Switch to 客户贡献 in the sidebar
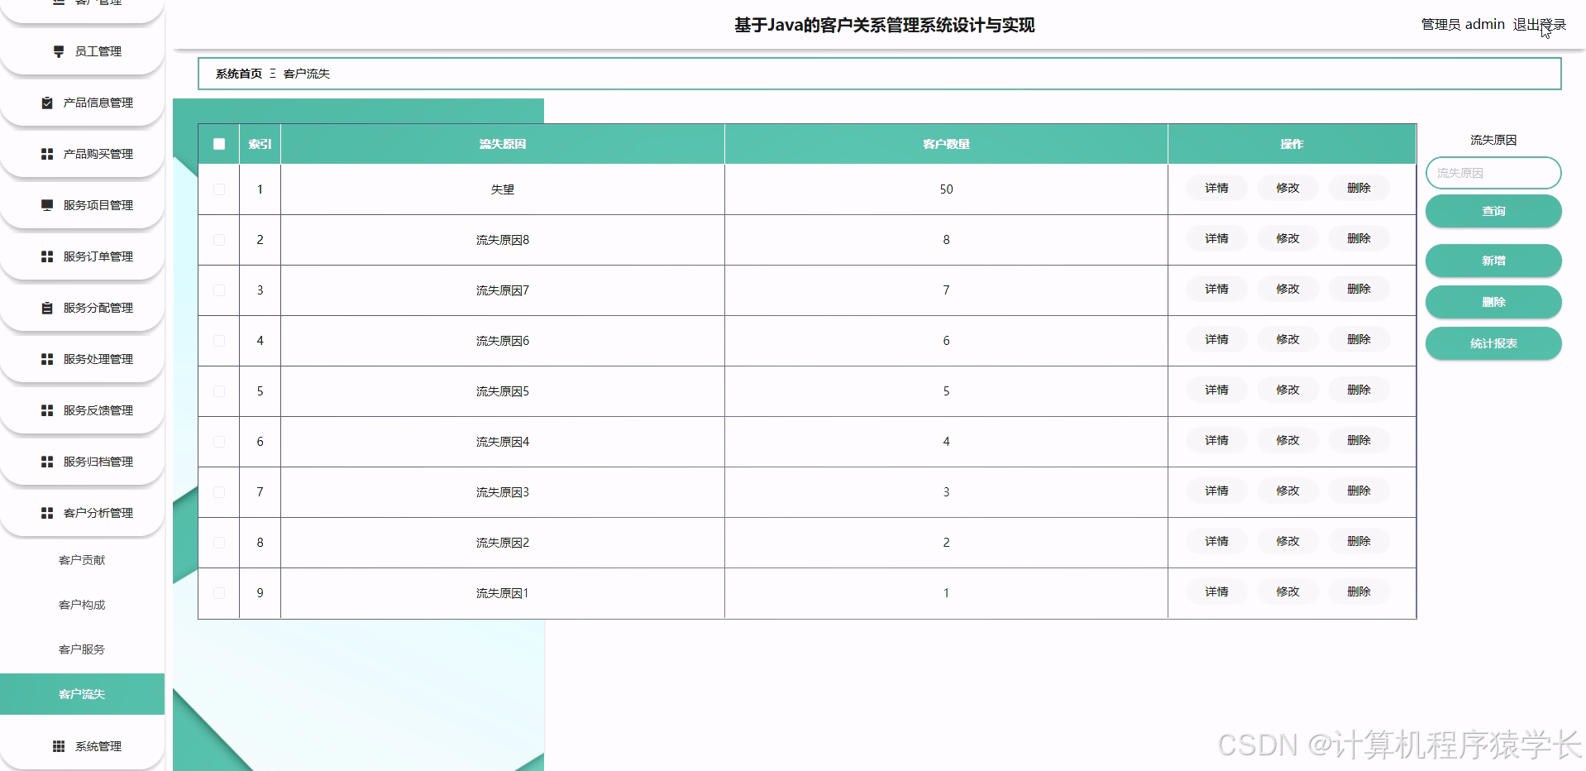The image size is (1586, 771). (80, 560)
